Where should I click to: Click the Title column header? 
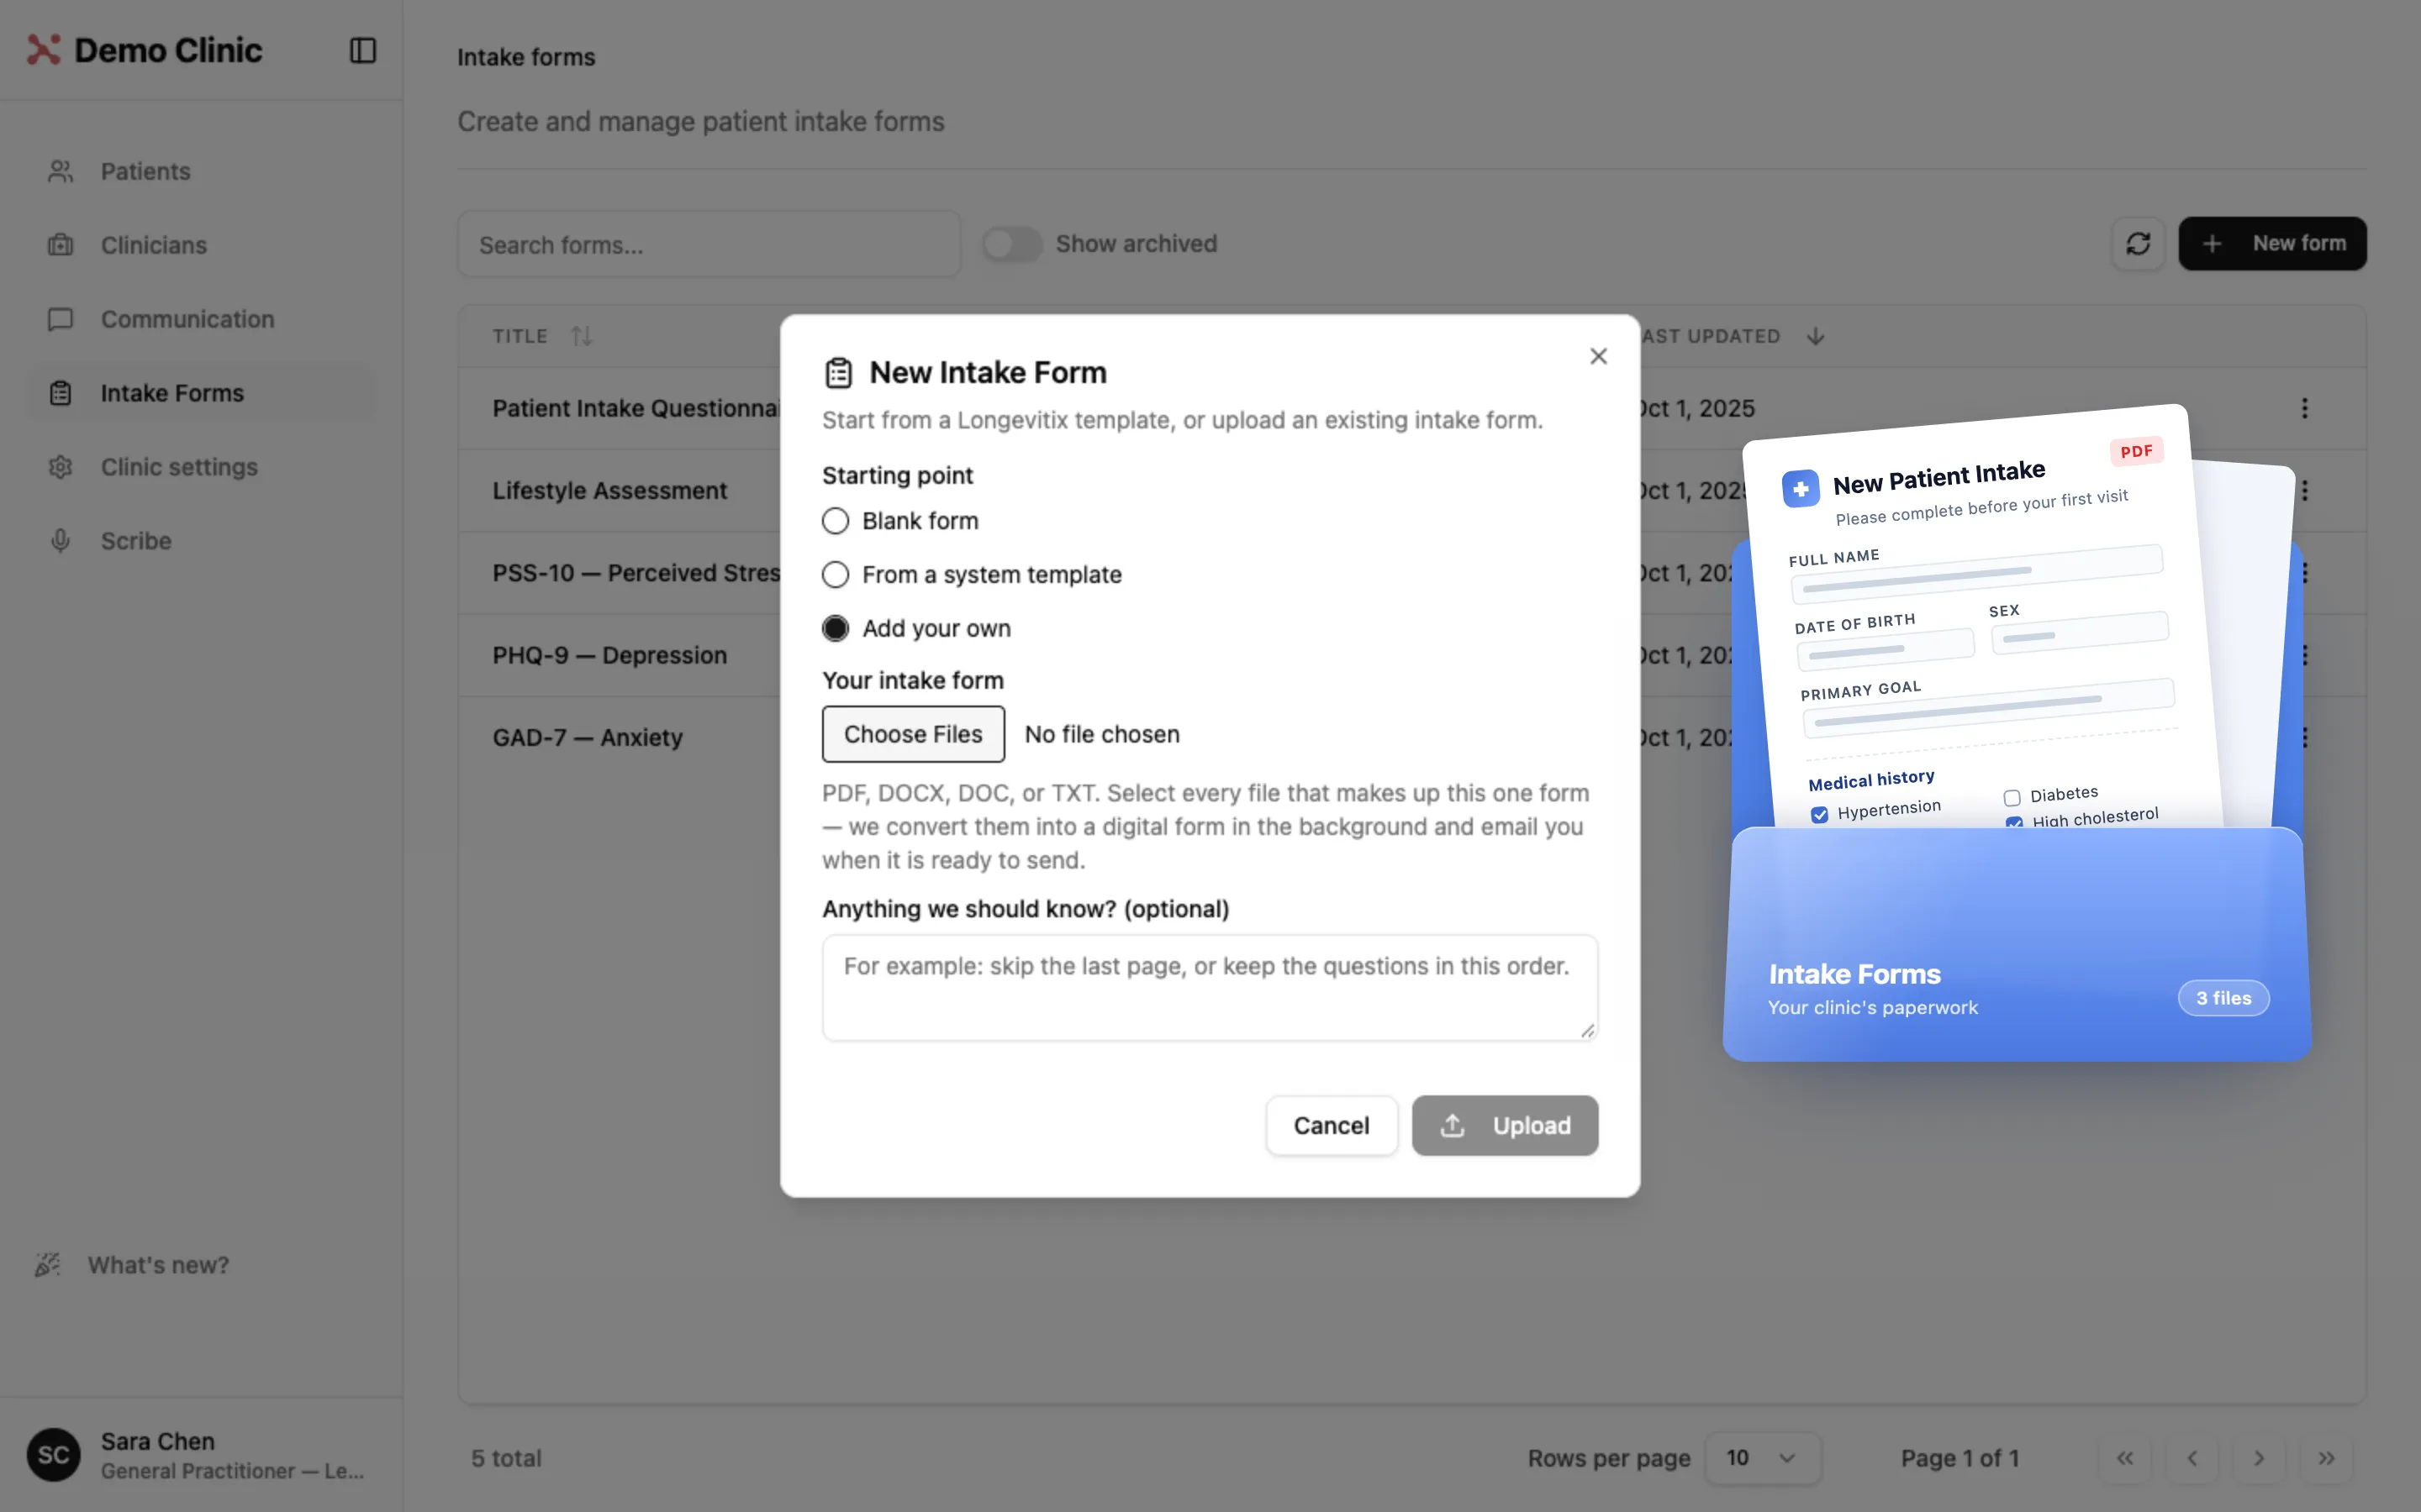pyautogui.click(x=520, y=336)
